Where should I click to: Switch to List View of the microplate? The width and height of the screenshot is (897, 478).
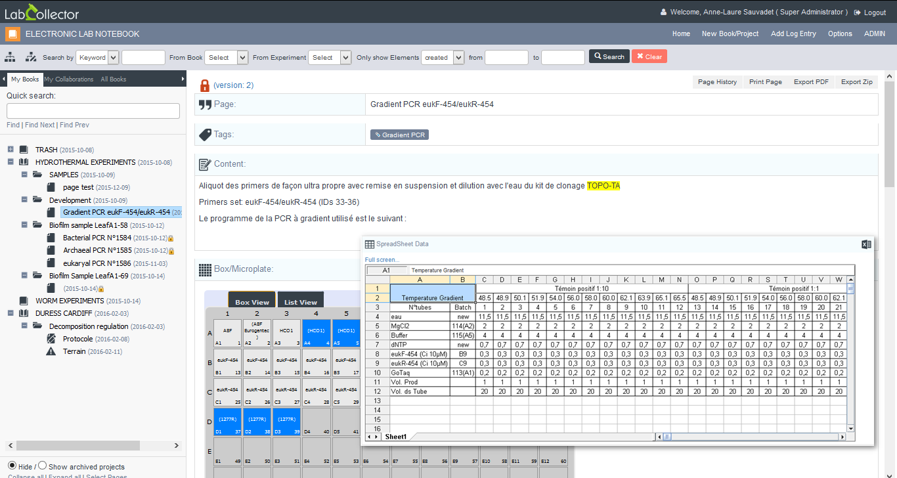301,300
